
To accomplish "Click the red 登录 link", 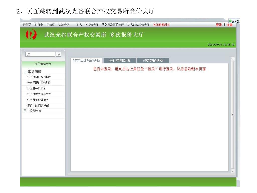I will click(219, 25).
